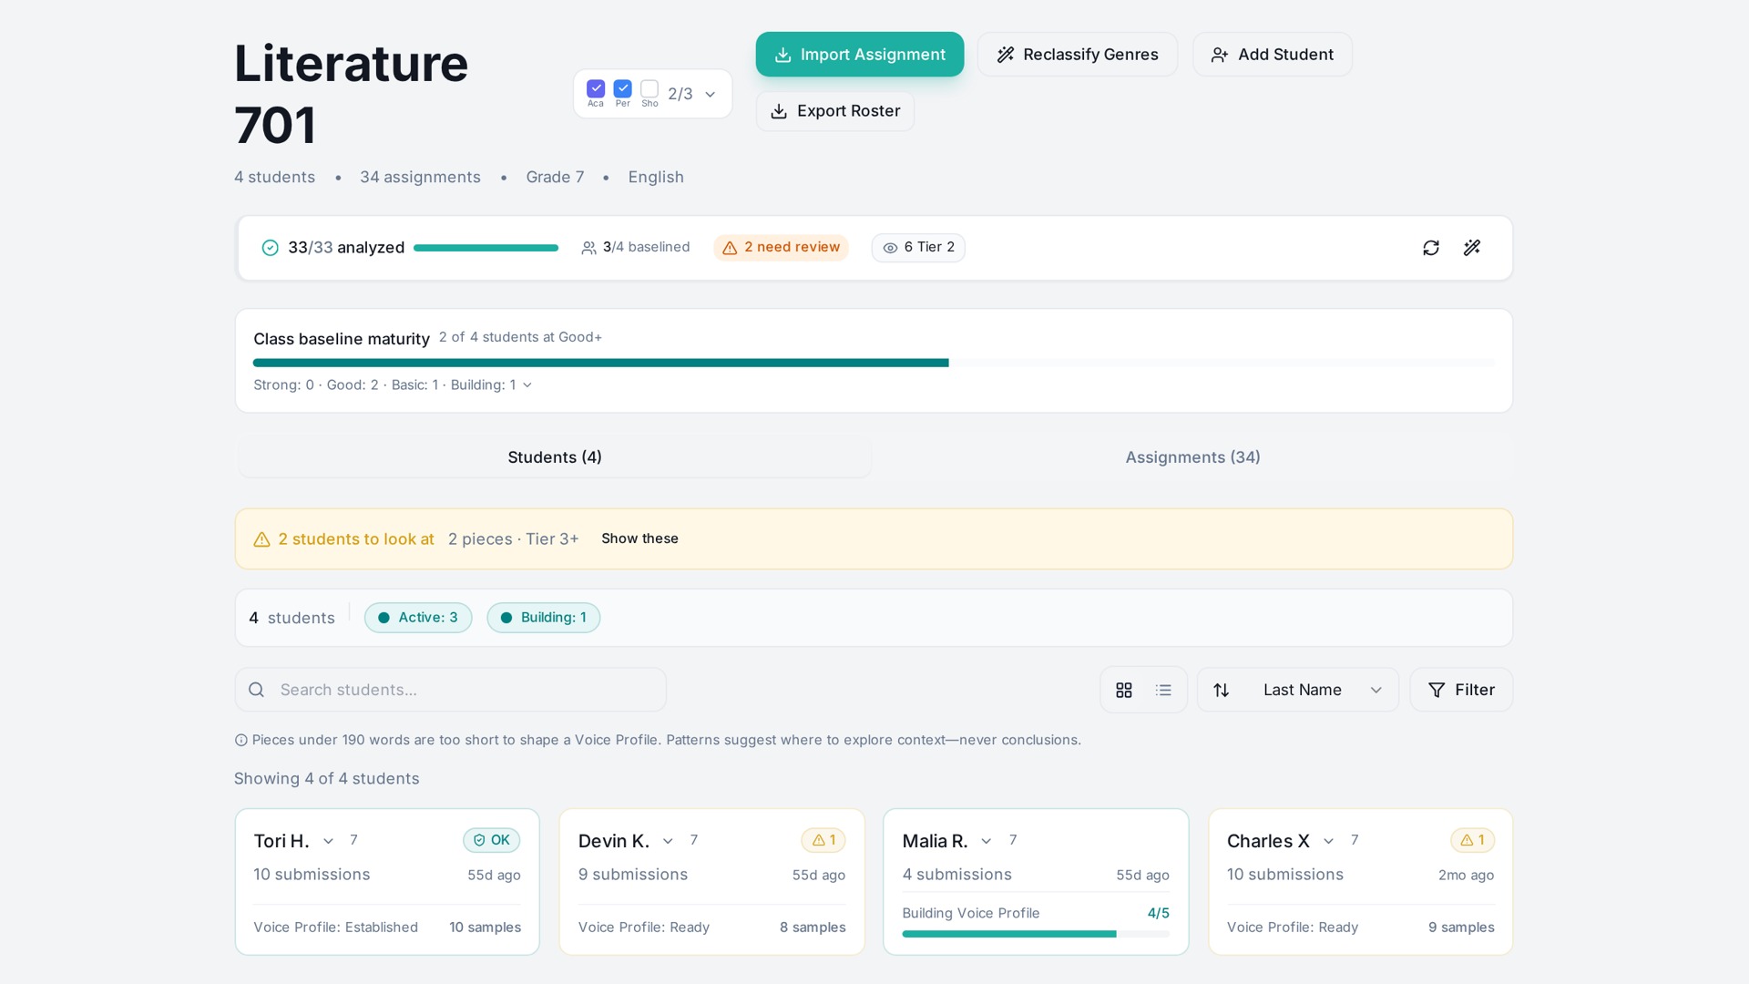Click the 33/33 analyzed progress bar

pyautogui.click(x=486, y=248)
